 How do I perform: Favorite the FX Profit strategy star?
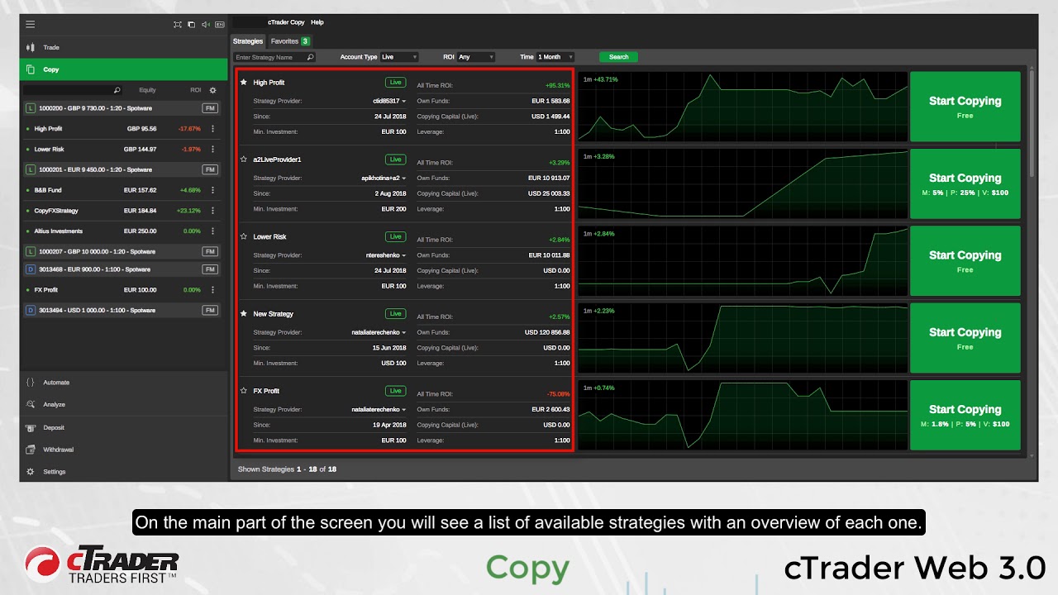[x=244, y=391]
